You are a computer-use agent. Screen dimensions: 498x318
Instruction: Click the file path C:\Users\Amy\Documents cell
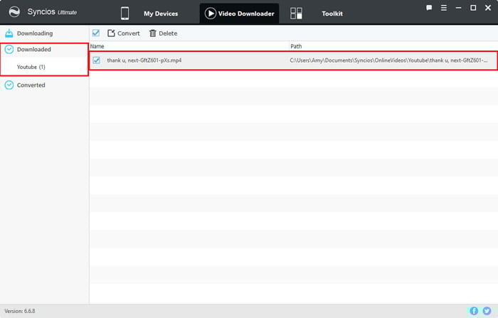(x=388, y=60)
